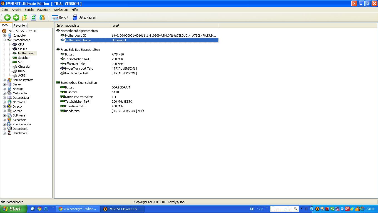378x213 pixels.
Task: Click the Internet Explorer quick launch icon
Action: point(46,209)
